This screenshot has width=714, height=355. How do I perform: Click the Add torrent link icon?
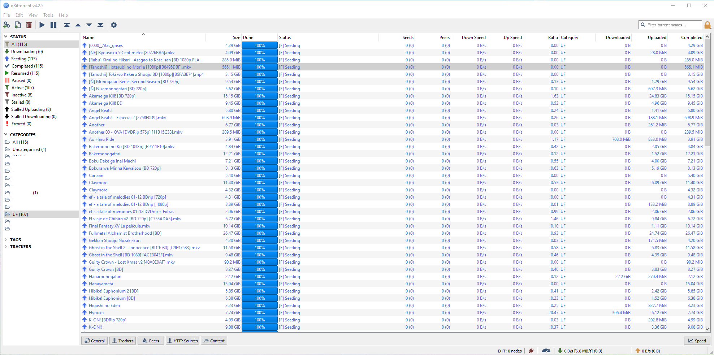click(x=7, y=25)
